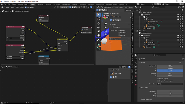Select the Transform tool

98,35
